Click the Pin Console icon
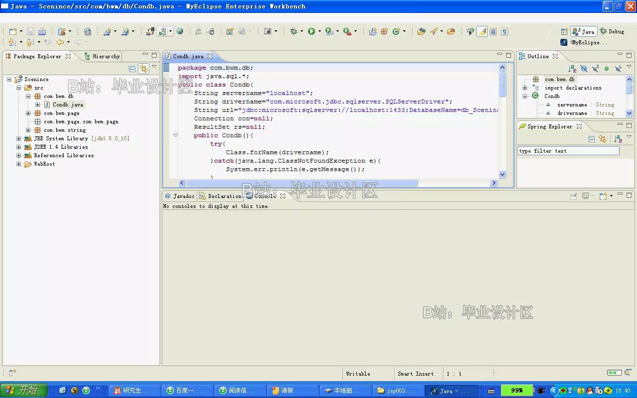 pos(573,196)
